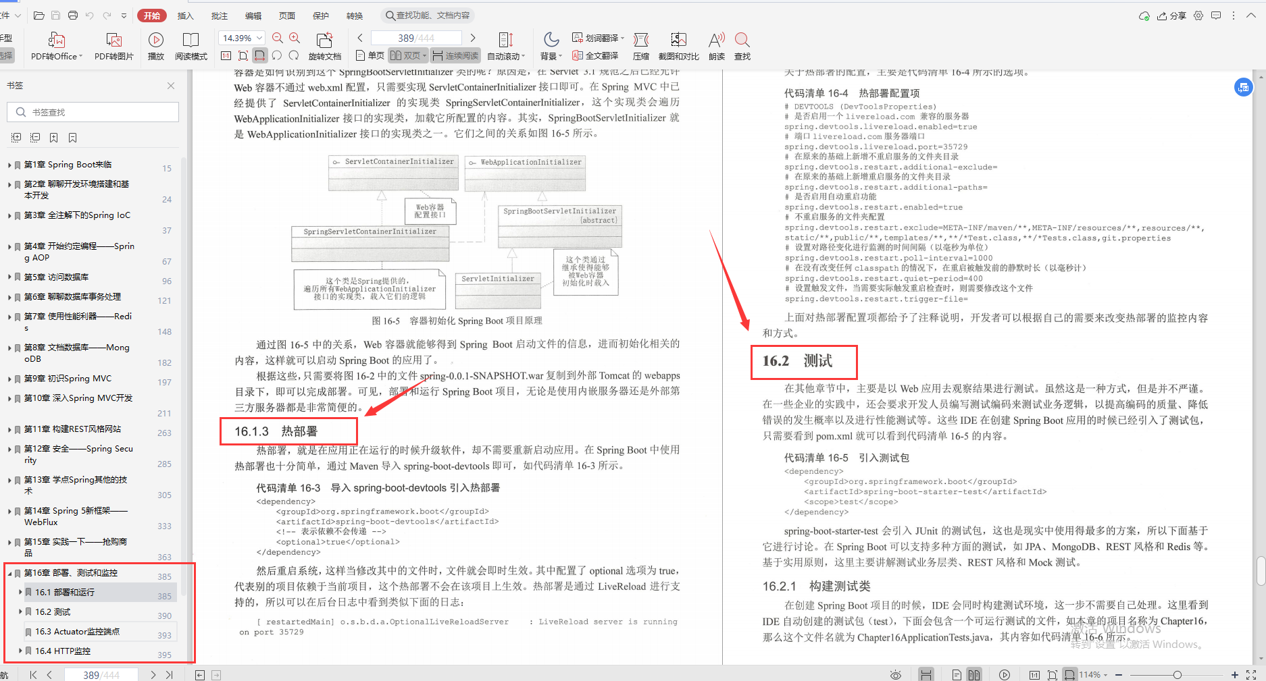Start 朗读 read-aloud feature
Viewport: 1266px width, 681px height.
point(717,47)
